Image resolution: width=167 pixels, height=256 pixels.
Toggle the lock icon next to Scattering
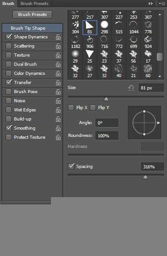pos(58,46)
